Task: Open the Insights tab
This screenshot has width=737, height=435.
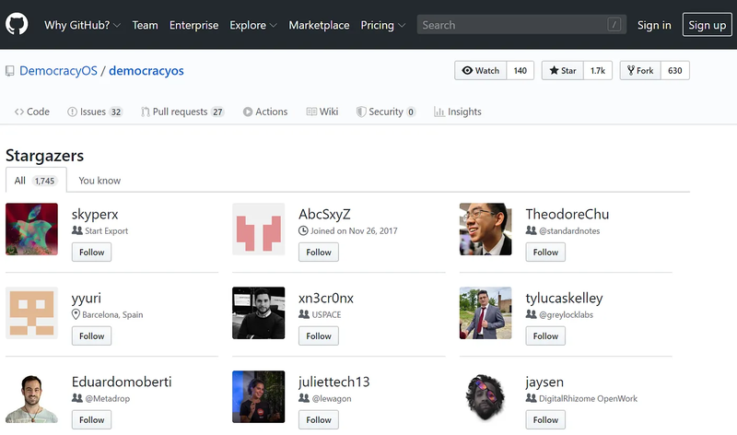Action: click(x=458, y=112)
